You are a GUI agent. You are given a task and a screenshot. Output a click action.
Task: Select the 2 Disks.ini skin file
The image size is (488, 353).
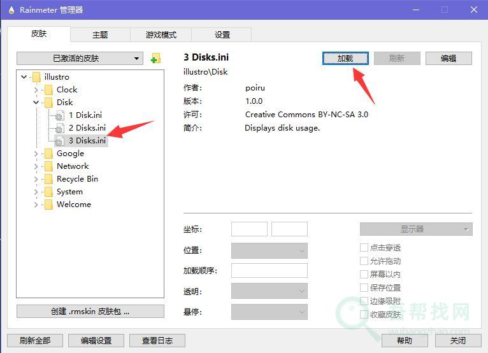pos(87,128)
